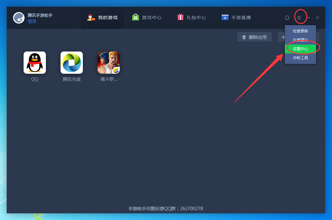Viewport: 332px width, 220px height.
Task: Click the notification bell icon
Action: [287, 18]
